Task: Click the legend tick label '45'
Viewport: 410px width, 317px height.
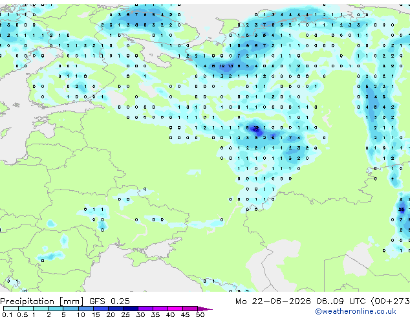Action: click(185, 314)
